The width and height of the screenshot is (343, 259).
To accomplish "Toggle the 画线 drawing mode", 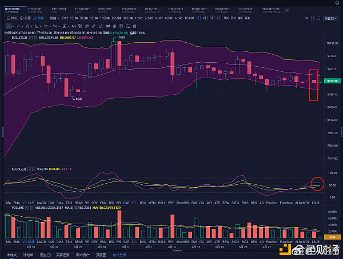I will 38,18.
